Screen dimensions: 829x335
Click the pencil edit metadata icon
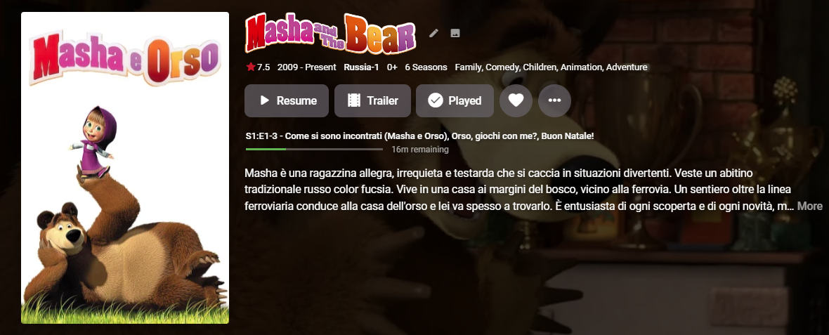(433, 33)
